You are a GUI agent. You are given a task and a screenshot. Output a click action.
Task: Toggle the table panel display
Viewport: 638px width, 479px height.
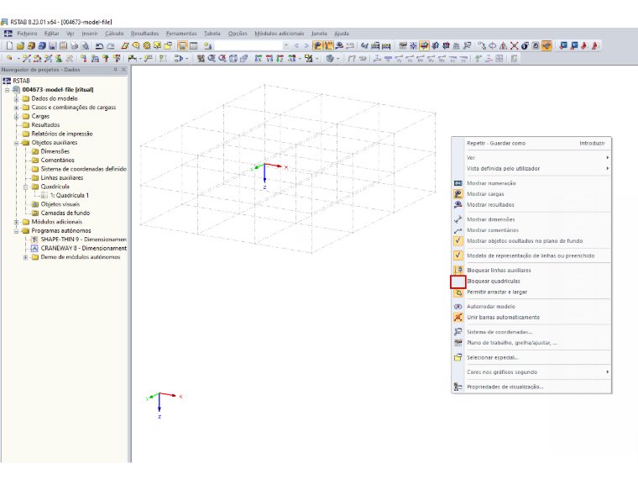[x=194, y=46]
